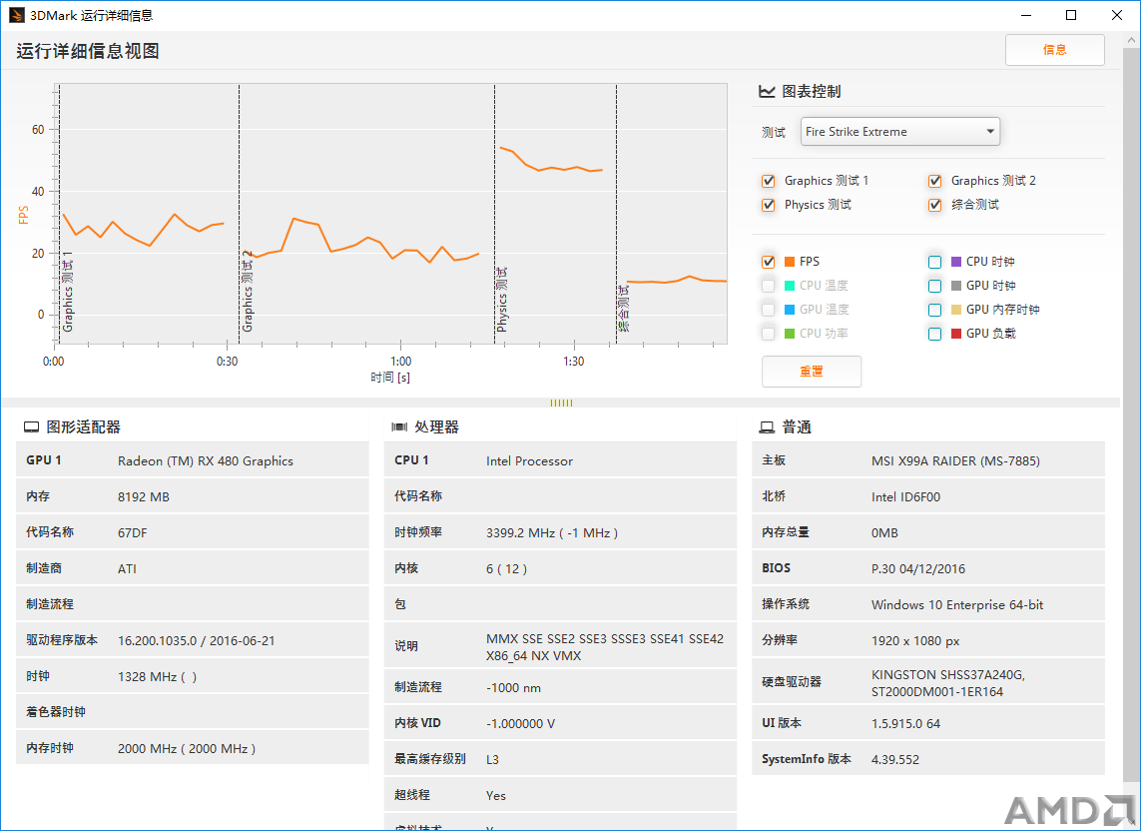Viewport: 1141px width, 831px height.
Task: Open the Fire Strike Extreme test dropdown
Action: tap(900, 132)
